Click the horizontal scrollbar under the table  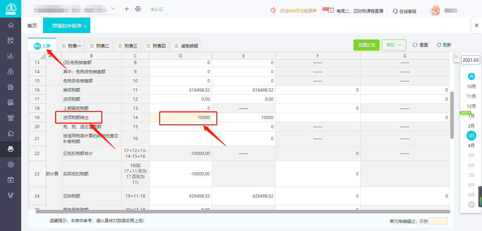click(243, 212)
